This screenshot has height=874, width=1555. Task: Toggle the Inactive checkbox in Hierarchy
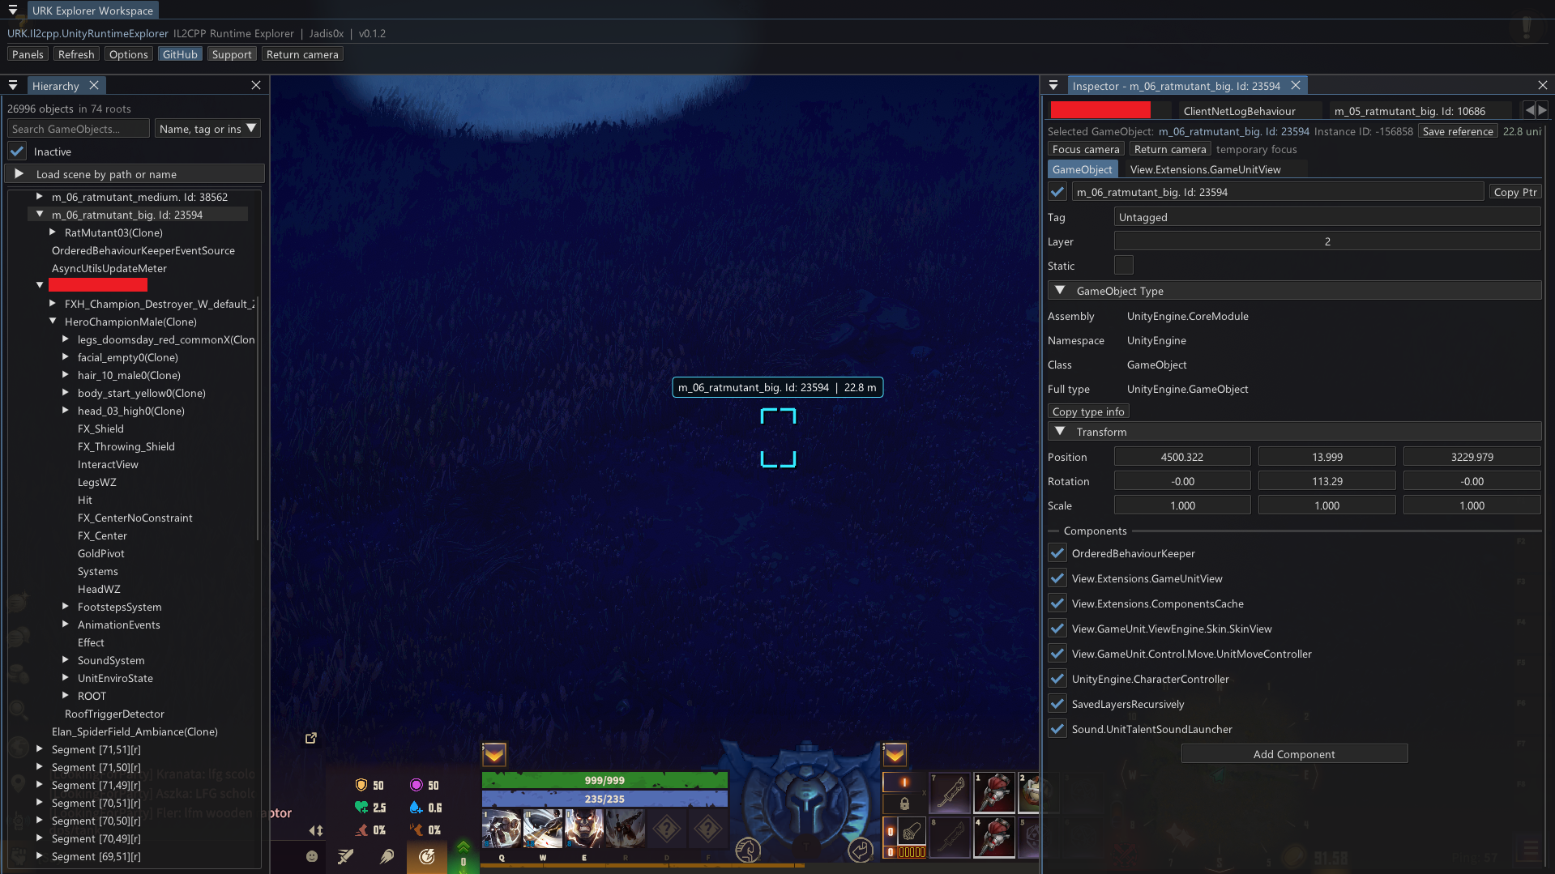coord(17,151)
